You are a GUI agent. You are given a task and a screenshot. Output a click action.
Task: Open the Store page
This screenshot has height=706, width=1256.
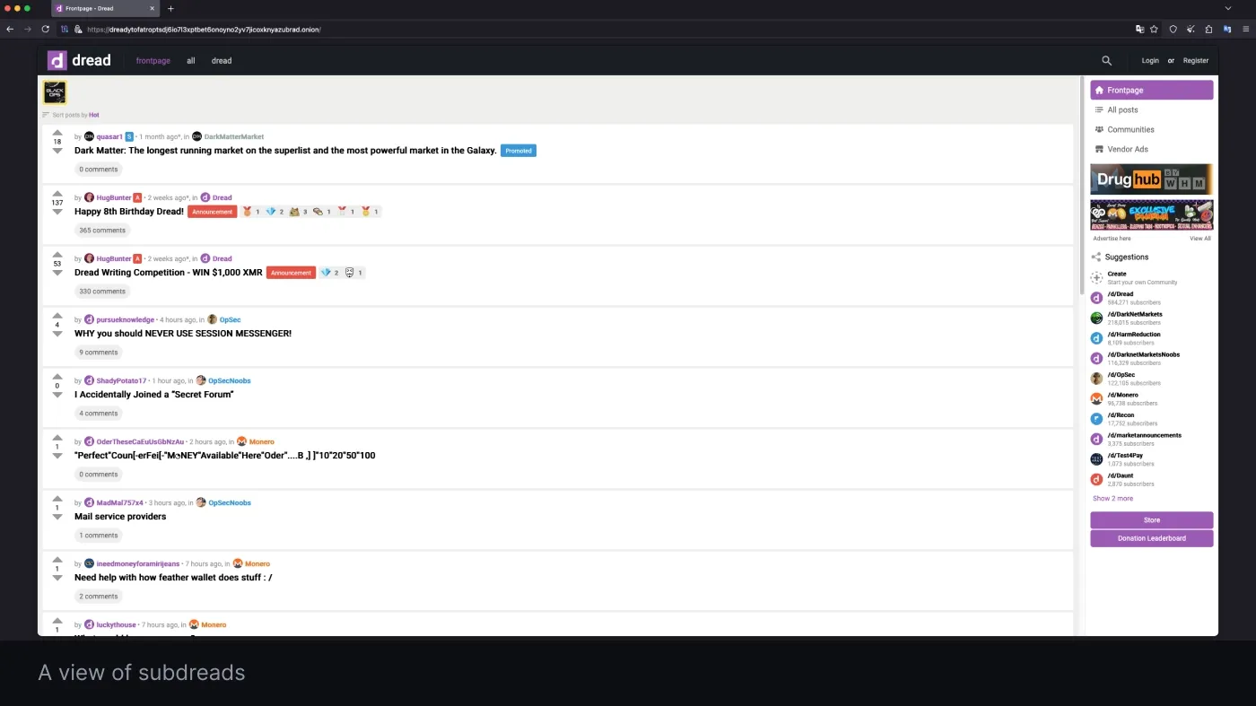click(x=1151, y=519)
